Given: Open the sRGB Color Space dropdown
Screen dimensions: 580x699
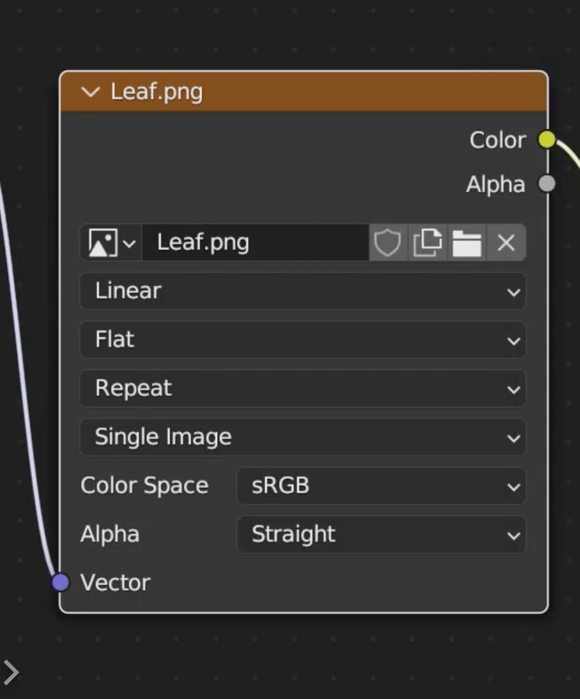Looking at the screenshot, I should tap(381, 486).
